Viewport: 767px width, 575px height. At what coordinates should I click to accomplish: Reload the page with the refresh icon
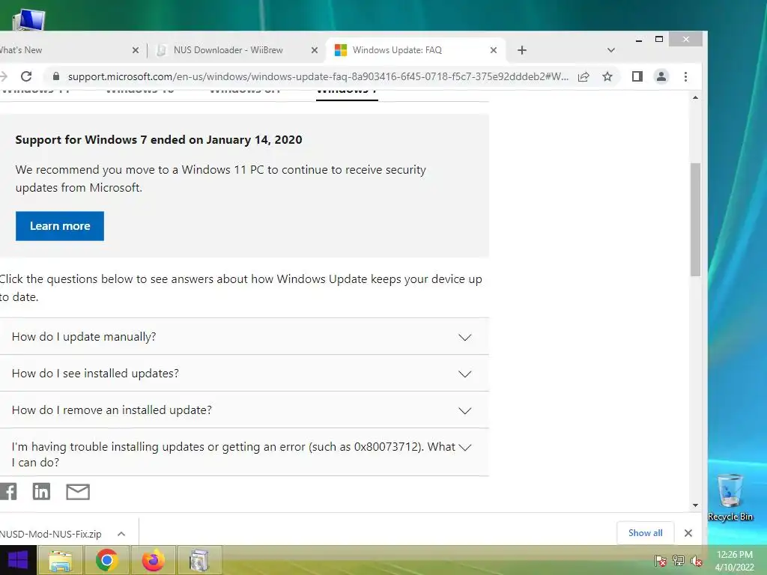tap(26, 76)
